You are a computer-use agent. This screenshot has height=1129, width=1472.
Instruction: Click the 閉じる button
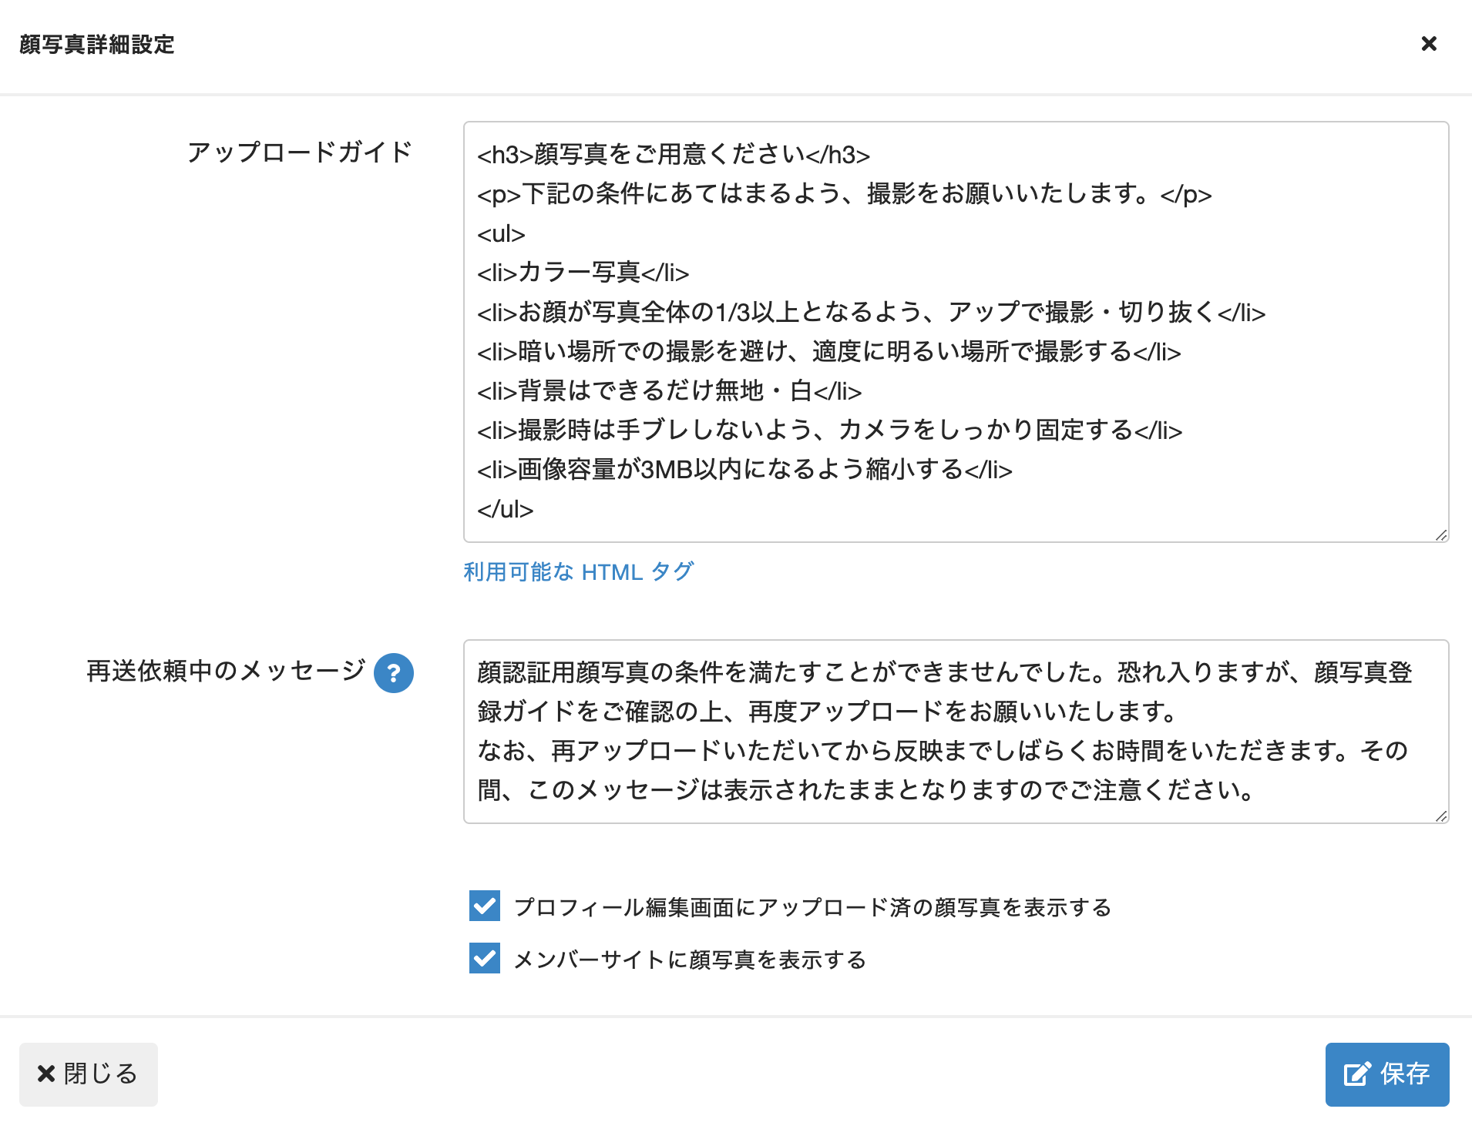[x=89, y=1074]
